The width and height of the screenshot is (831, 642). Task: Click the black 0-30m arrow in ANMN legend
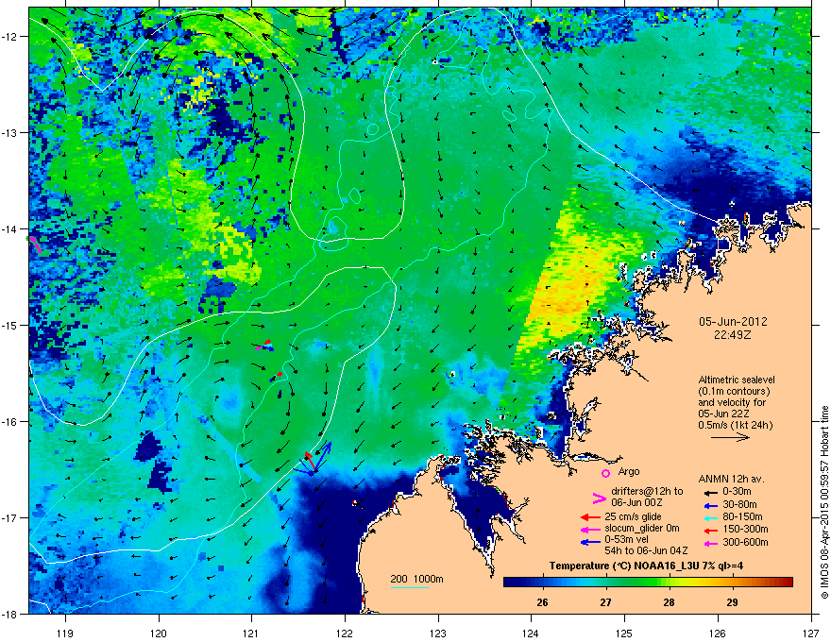[711, 493]
